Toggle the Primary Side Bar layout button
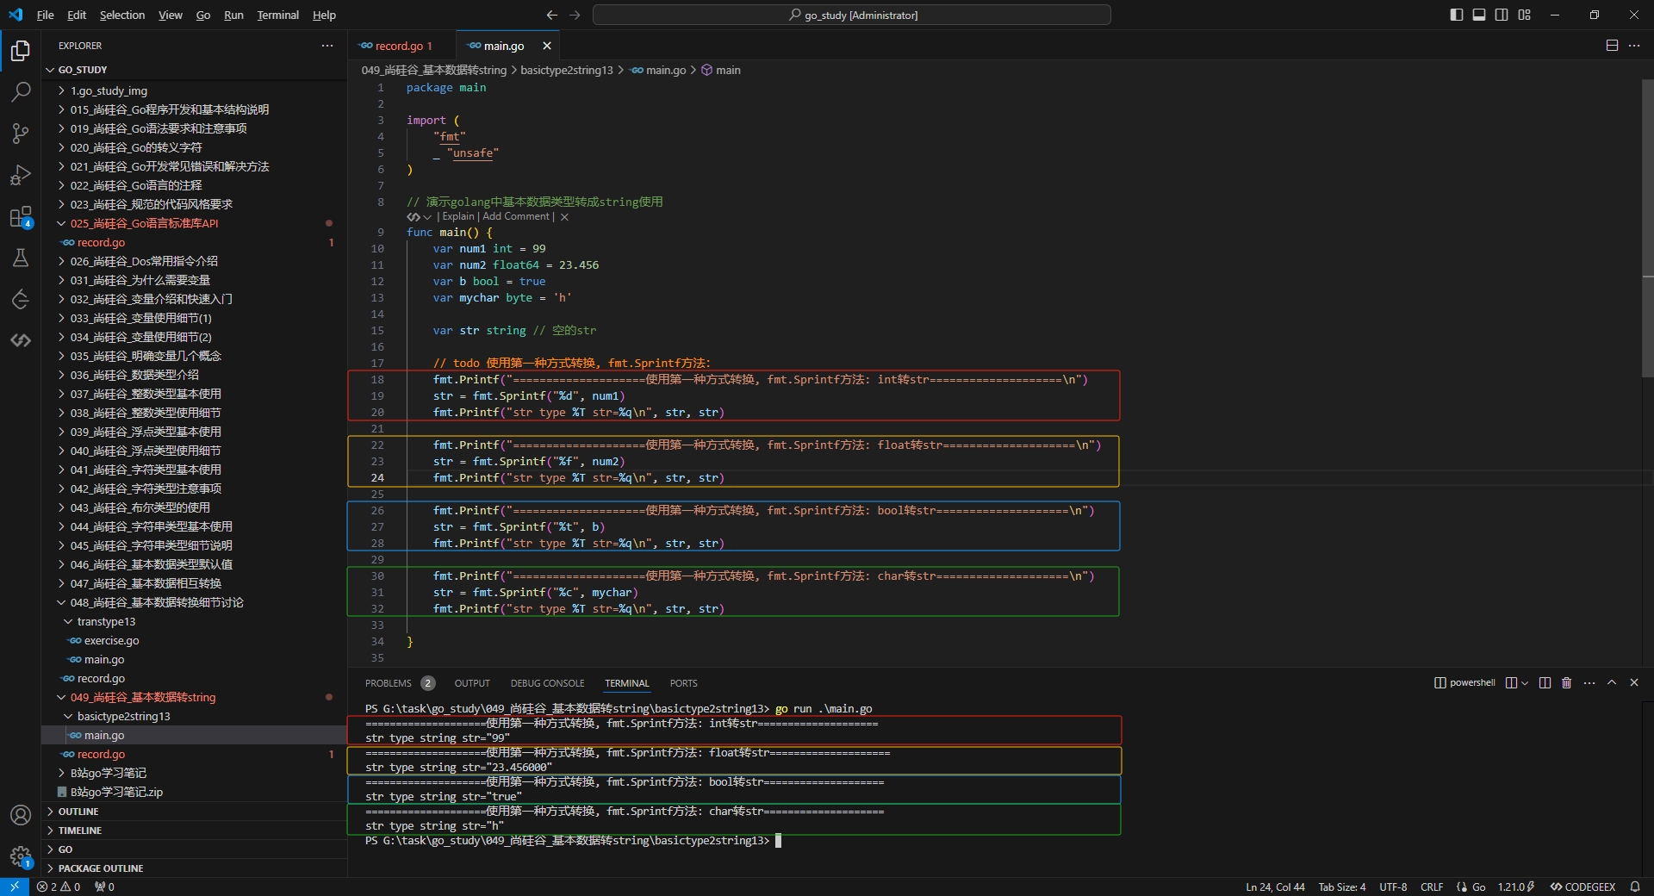Screen dimensions: 1654x896 1456,15
